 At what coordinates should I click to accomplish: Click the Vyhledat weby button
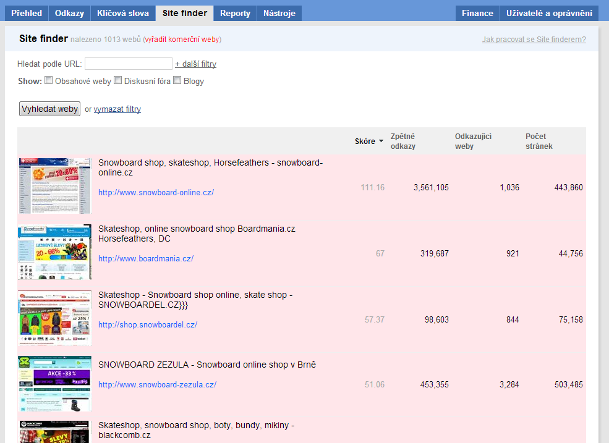(x=49, y=109)
